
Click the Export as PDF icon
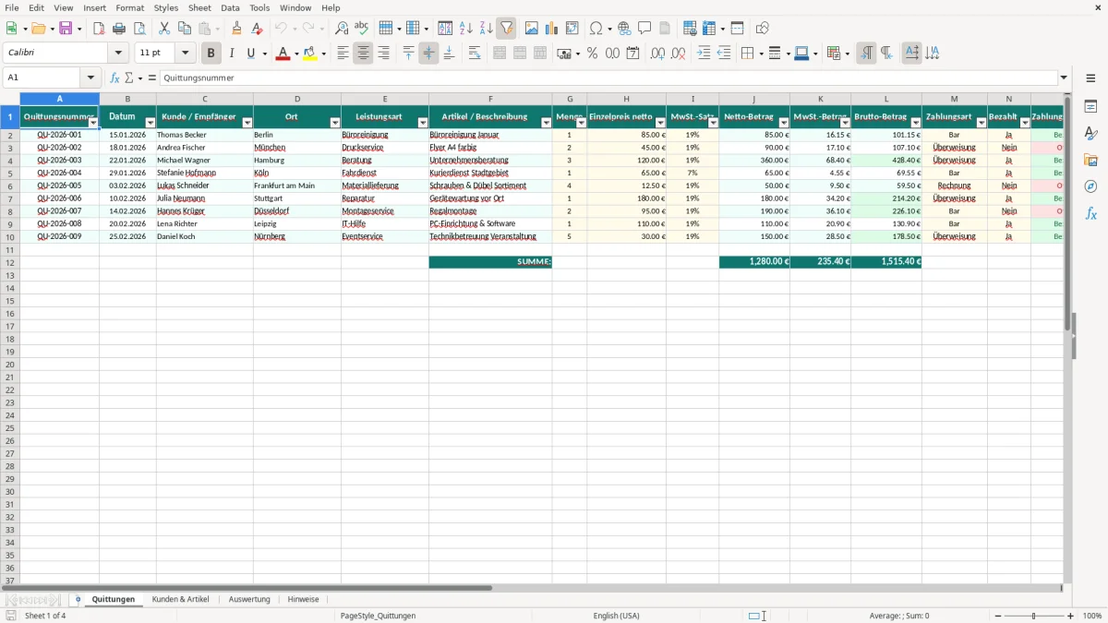[99, 29]
